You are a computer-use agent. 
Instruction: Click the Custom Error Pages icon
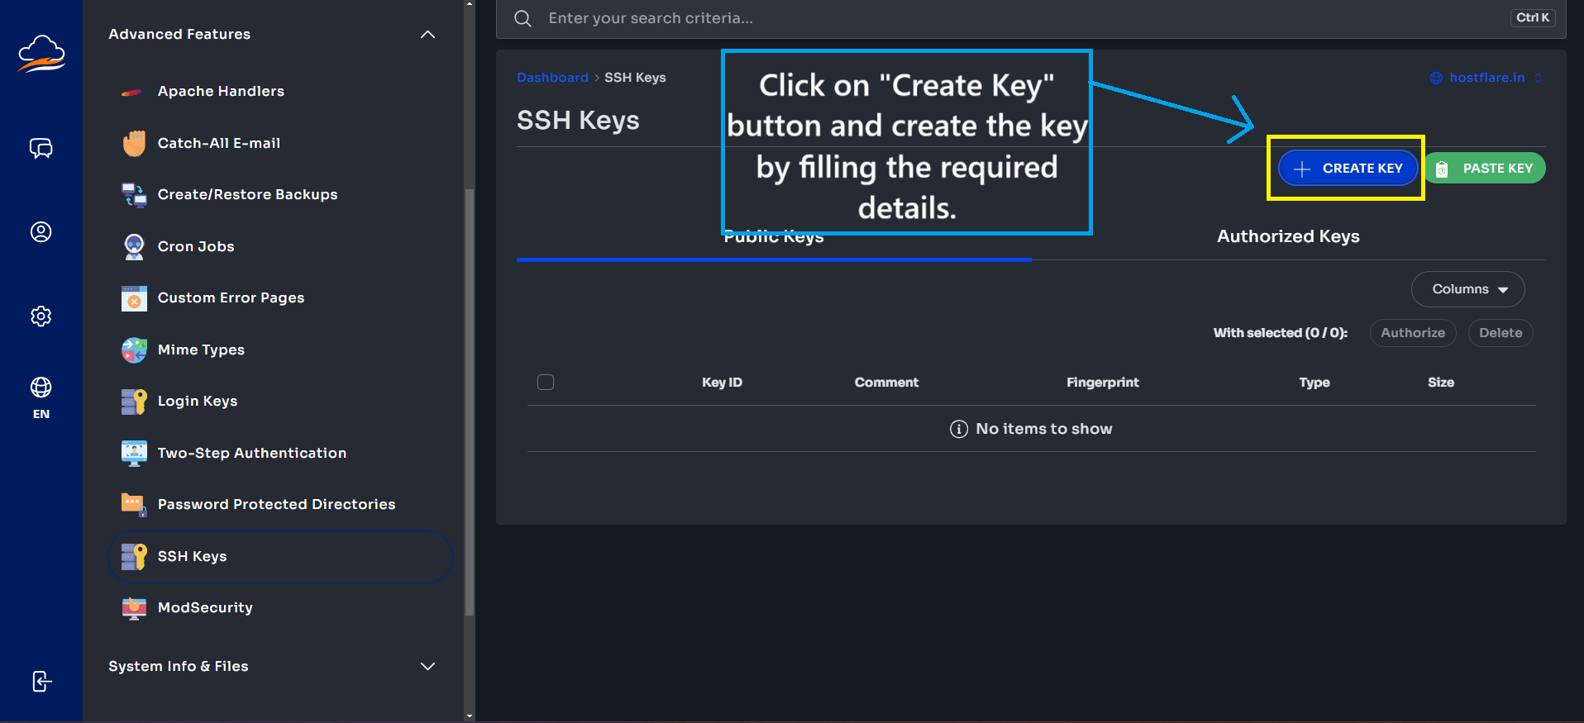click(x=134, y=298)
